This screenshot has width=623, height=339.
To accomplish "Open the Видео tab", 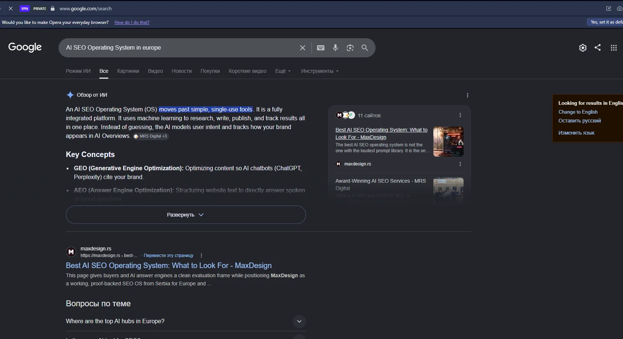I will pos(155,71).
